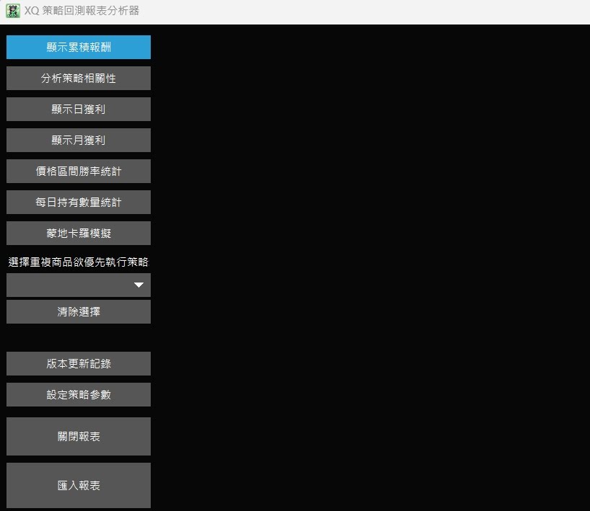590x511 pixels.
Task: Run the 蒙地卡羅模擬 Monte Carlo simulation
Action: point(79,233)
